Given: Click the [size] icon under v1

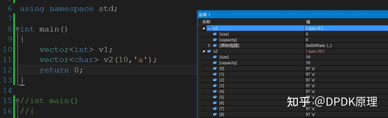Looking at the screenshot, I should [215, 34].
